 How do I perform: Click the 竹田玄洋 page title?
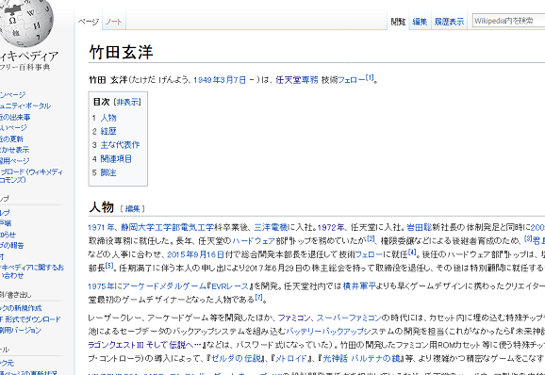point(121,52)
